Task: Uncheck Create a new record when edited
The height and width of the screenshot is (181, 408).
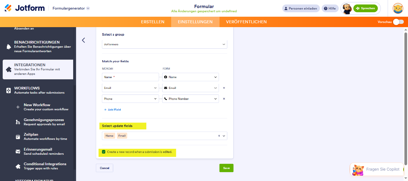Action: point(104,152)
